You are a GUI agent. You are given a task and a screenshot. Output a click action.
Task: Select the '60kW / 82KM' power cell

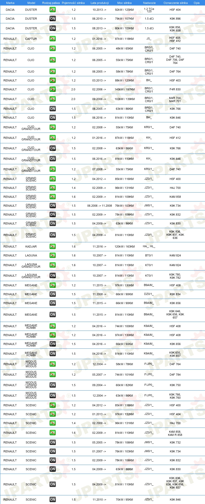coord(124,385)
